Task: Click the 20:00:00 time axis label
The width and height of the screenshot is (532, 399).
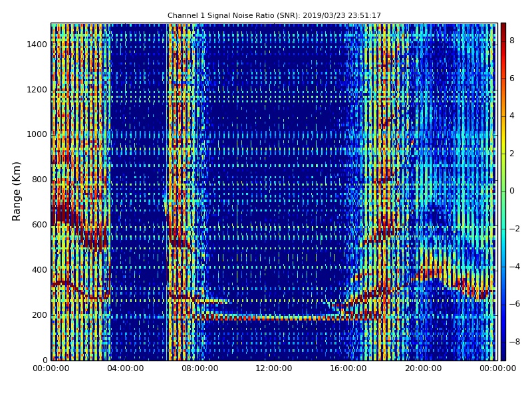Action: (423, 368)
